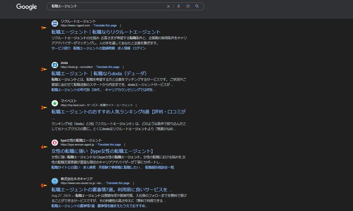Translate the type.woman-agent.jp result page
Viewport: 353px width, 211px height.
pos(109,145)
